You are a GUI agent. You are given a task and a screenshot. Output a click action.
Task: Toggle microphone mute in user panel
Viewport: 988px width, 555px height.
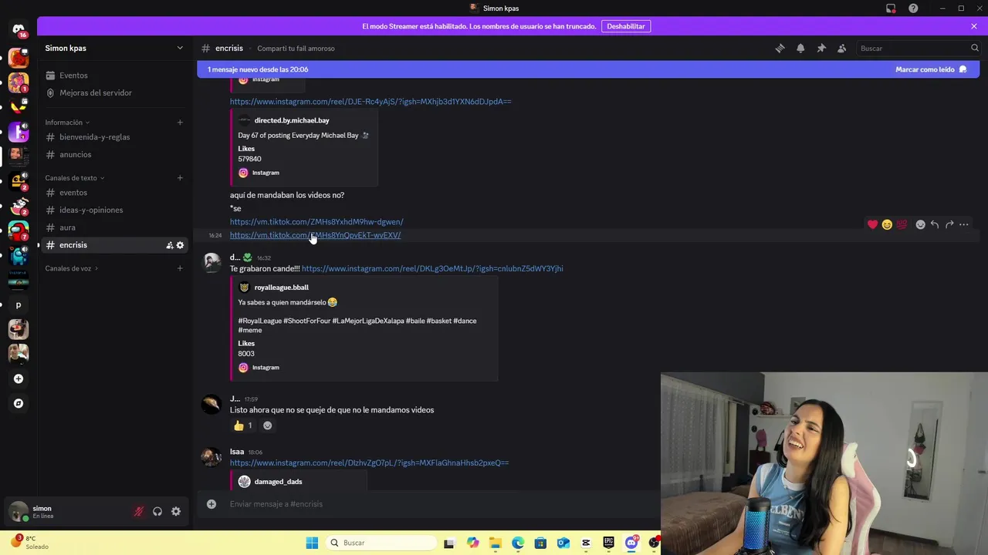tap(139, 511)
